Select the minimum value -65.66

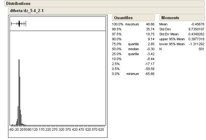pyautogui.click(x=150, y=74)
